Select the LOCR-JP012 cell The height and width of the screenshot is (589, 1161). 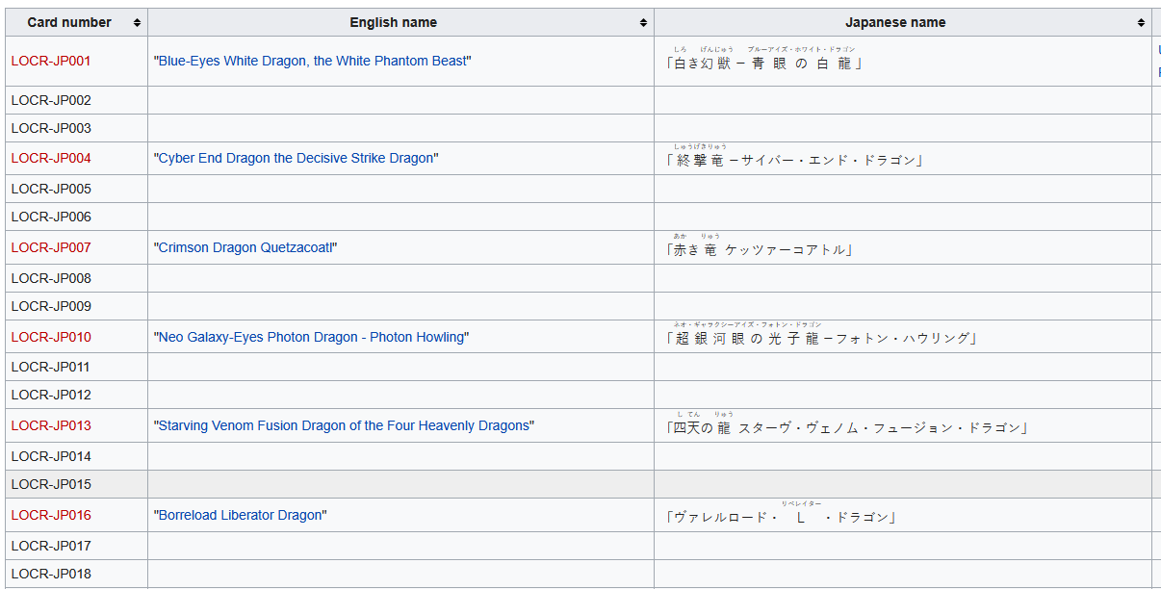point(76,395)
